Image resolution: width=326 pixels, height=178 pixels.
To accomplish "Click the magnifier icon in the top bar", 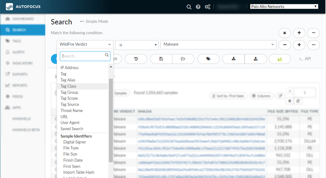I will click(189, 7).
